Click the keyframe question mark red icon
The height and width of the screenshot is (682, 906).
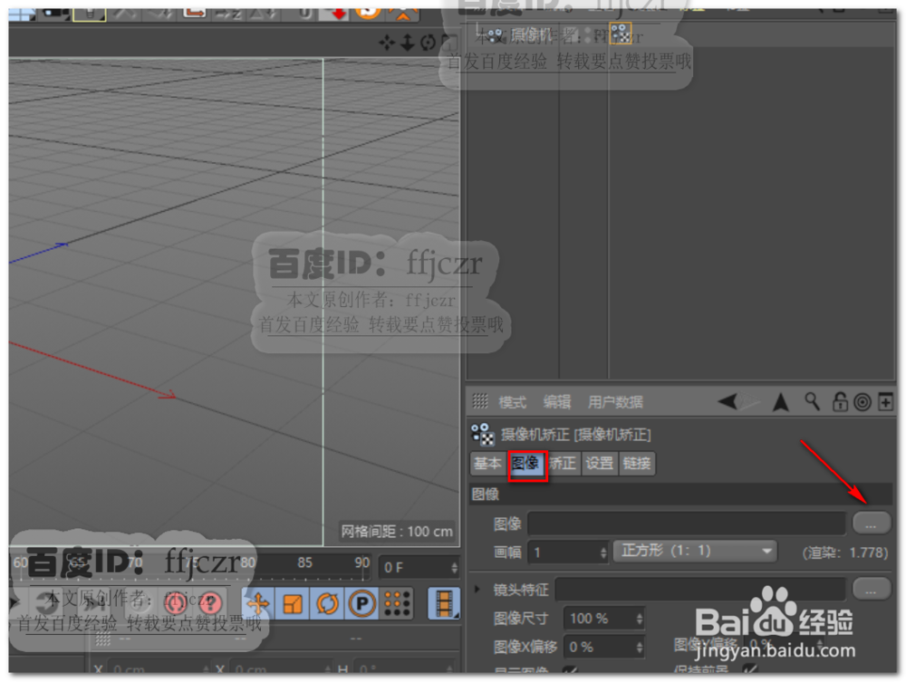211,603
